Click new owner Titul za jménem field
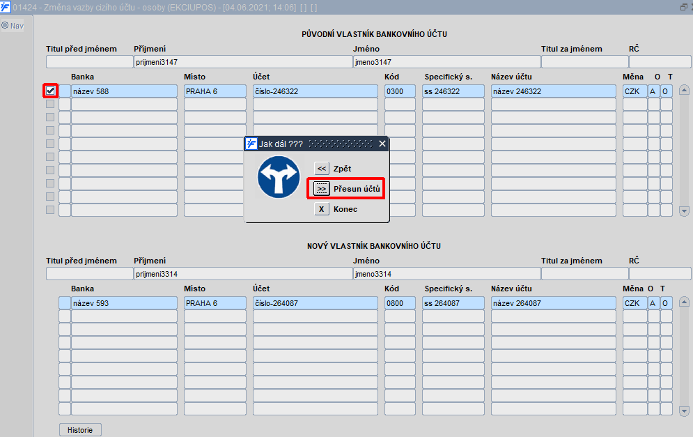 click(585, 274)
